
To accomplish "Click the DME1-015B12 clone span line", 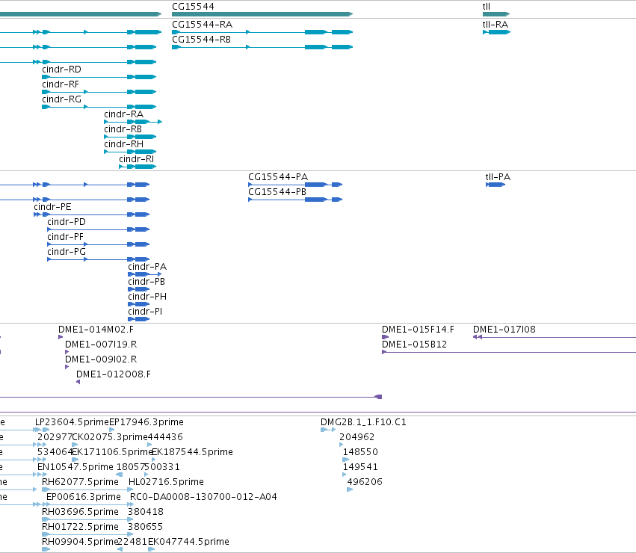I will [x=509, y=352].
